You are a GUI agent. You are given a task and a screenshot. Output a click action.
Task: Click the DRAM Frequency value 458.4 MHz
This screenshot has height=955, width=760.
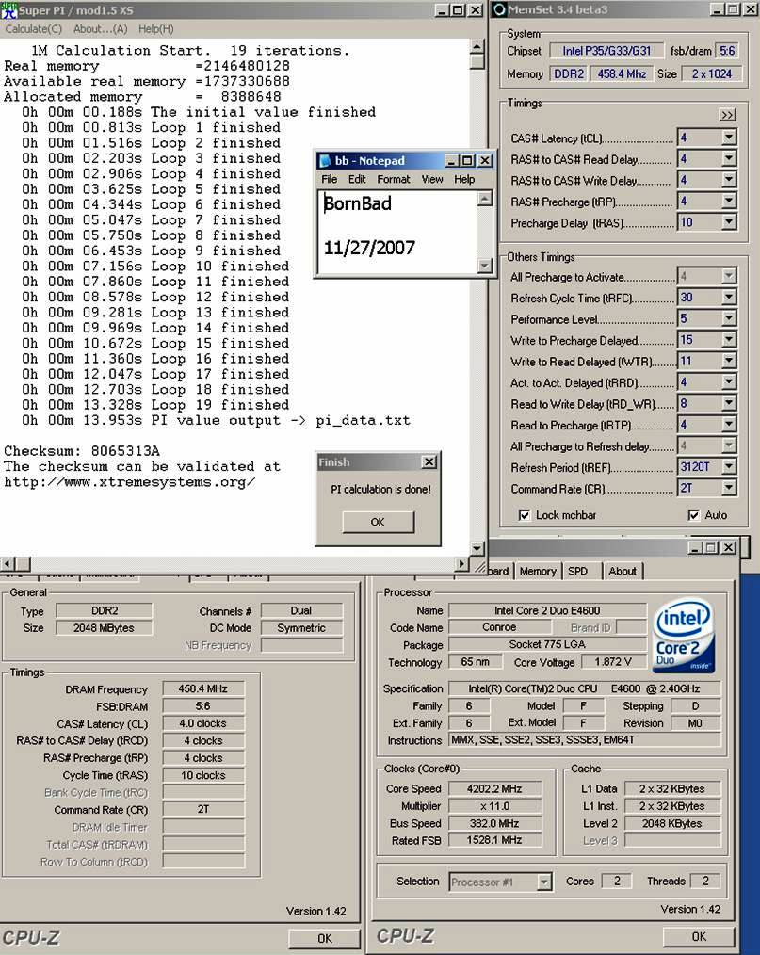point(203,688)
